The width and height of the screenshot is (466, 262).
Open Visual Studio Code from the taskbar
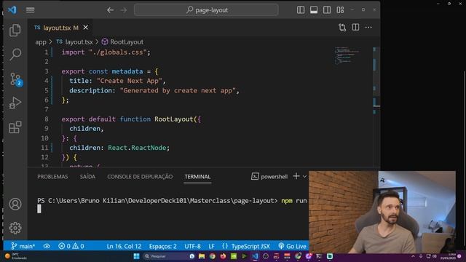click(255, 256)
